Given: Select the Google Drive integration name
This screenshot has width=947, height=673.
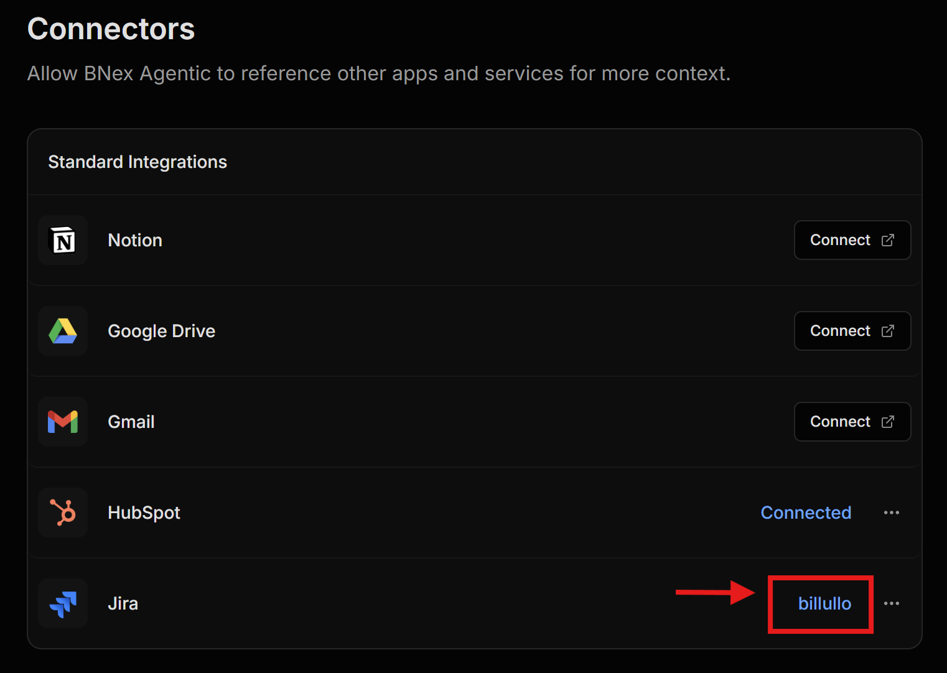Looking at the screenshot, I should (161, 331).
